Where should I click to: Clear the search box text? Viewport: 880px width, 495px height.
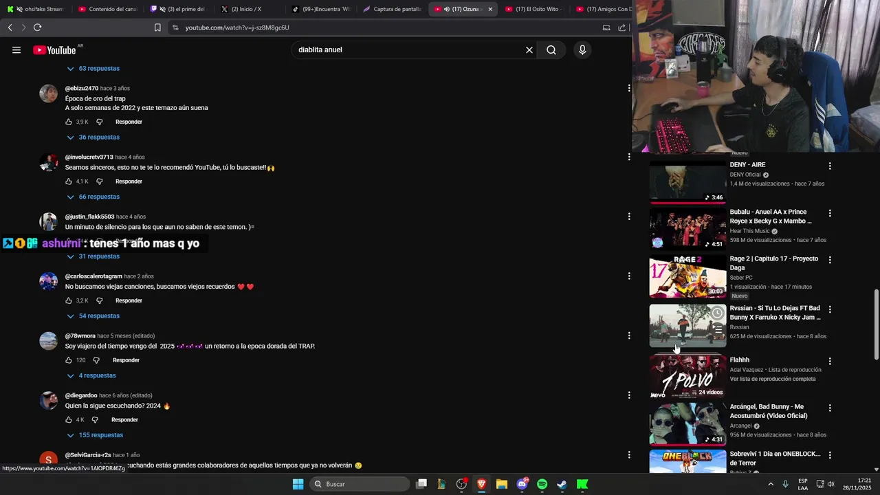pos(529,49)
